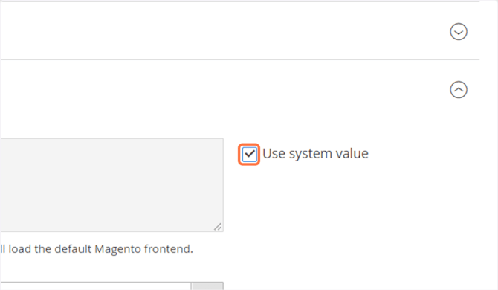498x290 pixels.
Task: Click inside the large grayed-out textarea
Action: click(111, 185)
